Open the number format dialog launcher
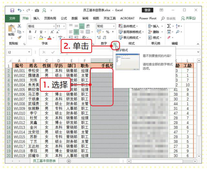The image size is (207, 169). (x=114, y=44)
